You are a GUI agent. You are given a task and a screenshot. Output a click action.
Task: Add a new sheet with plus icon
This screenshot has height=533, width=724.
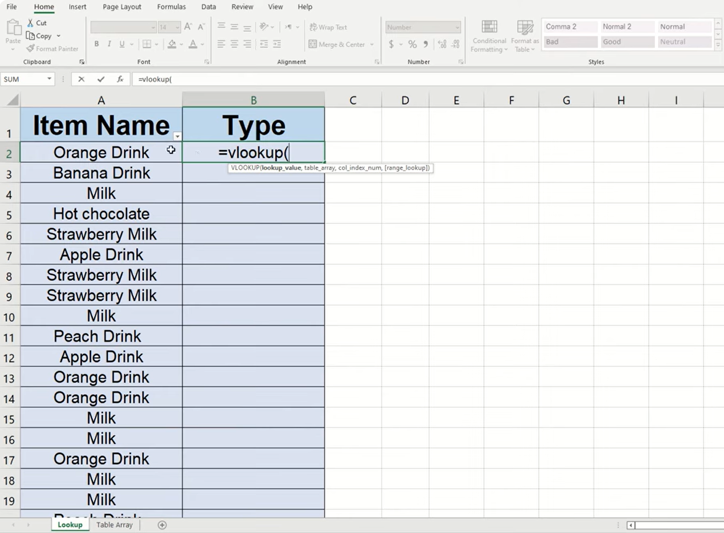(162, 525)
